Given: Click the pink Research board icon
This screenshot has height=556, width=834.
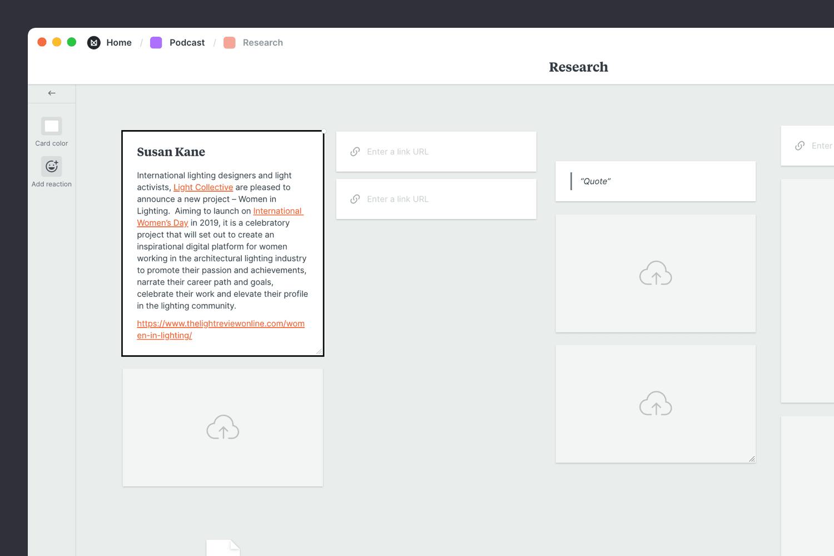Looking at the screenshot, I should tap(229, 43).
